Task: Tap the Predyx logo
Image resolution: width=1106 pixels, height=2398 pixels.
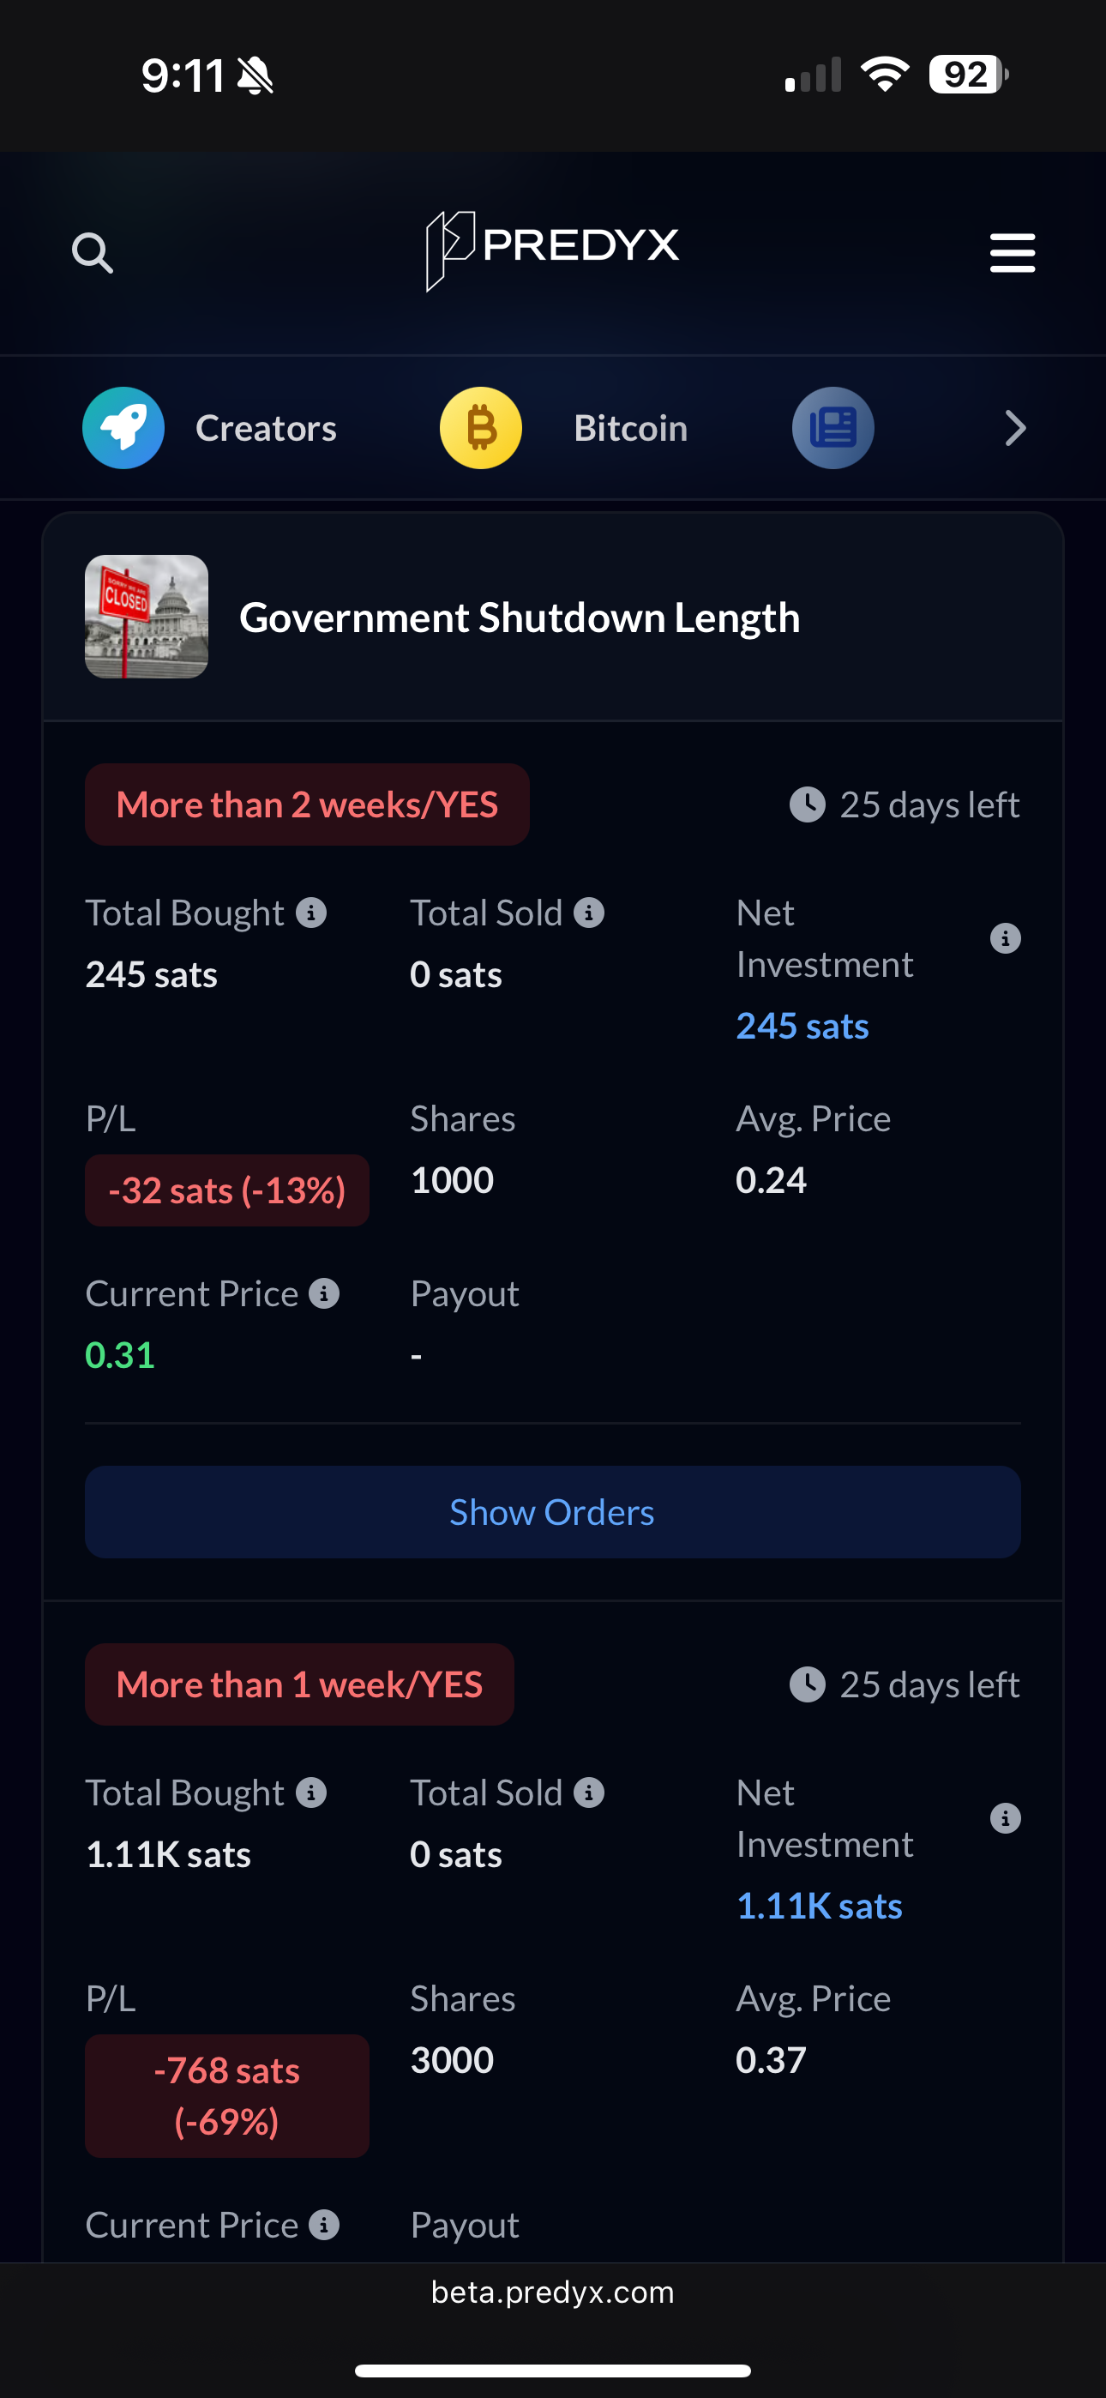Action: (552, 249)
